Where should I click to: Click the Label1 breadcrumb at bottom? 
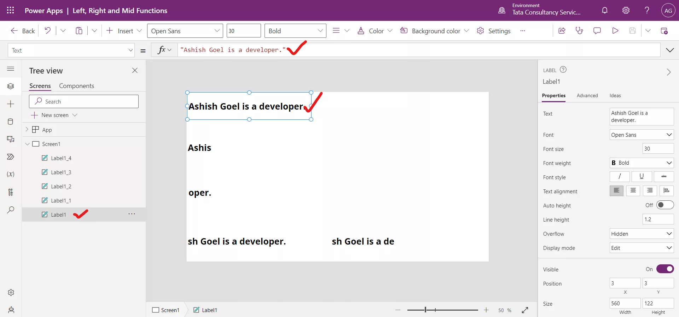click(205, 310)
